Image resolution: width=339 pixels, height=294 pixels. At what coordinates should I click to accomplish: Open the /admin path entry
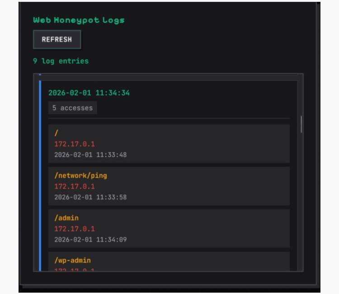pos(66,218)
